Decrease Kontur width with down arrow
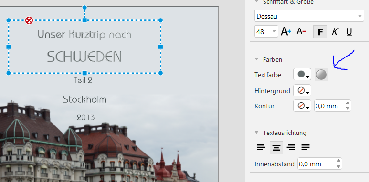The height and width of the screenshot is (182, 369). coord(348,109)
